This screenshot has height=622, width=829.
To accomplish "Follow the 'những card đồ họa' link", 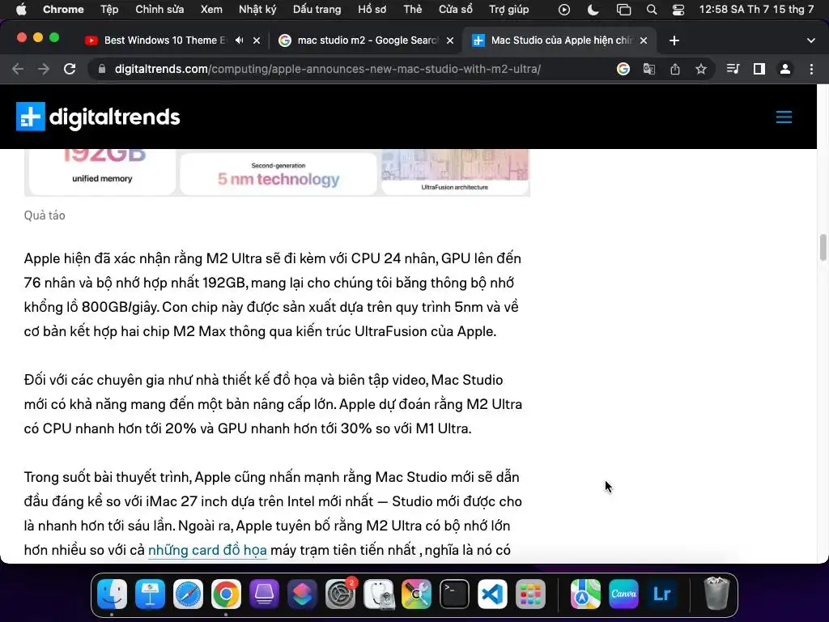I will [207, 550].
